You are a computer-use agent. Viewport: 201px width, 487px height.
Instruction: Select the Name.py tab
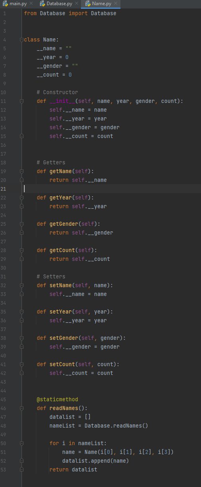click(101, 4)
